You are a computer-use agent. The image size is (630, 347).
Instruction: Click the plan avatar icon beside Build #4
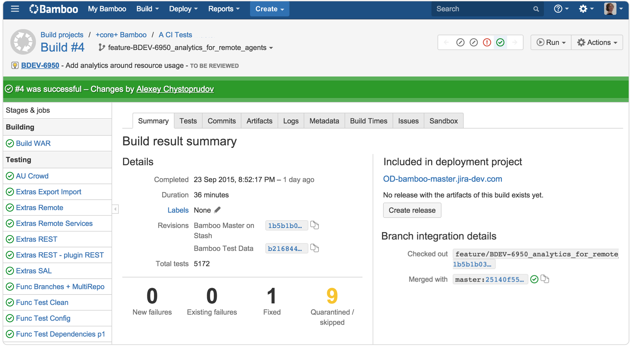click(23, 42)
